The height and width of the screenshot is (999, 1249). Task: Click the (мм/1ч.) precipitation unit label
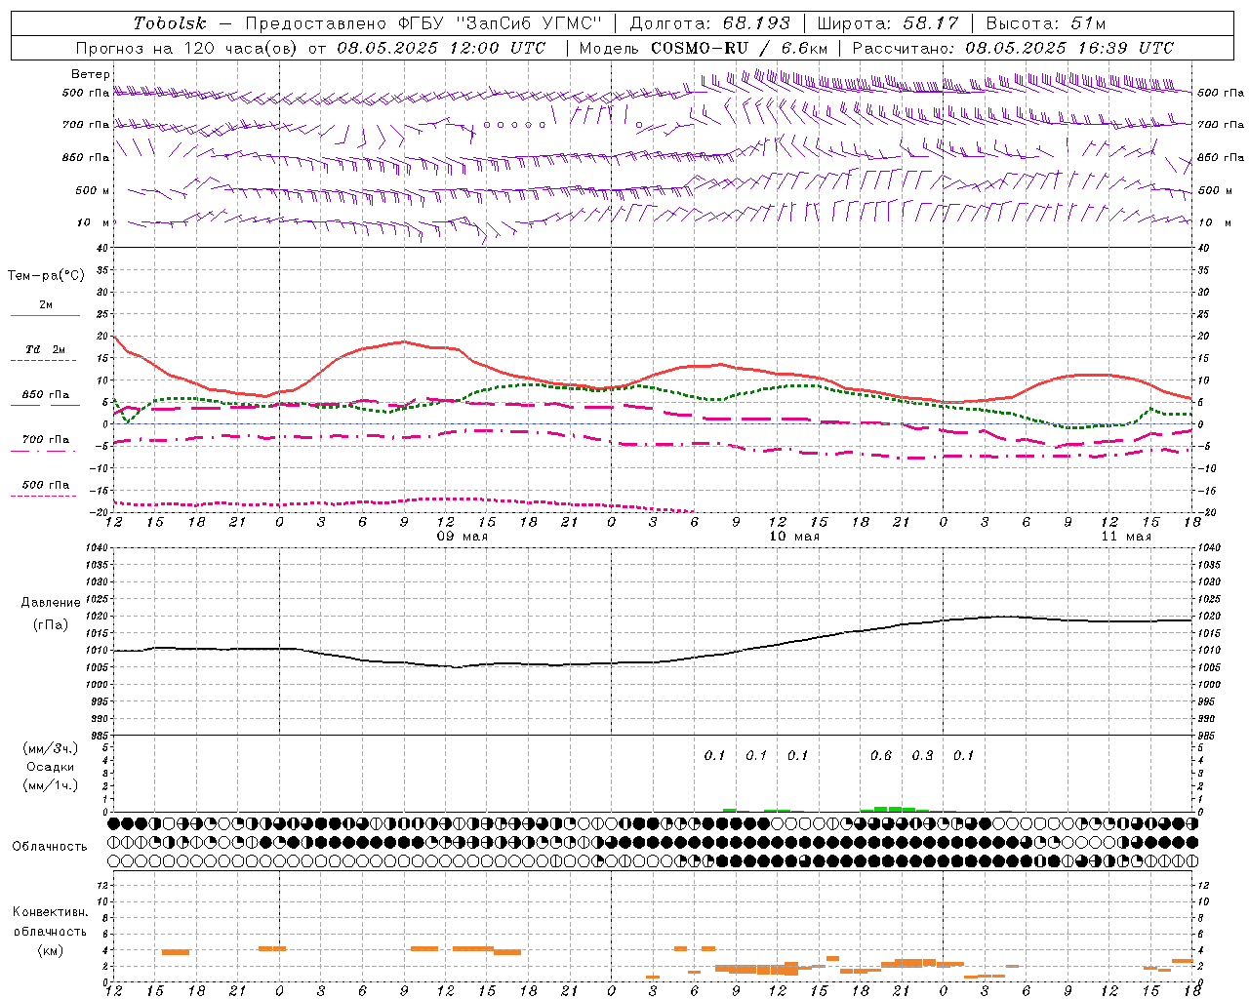[x=51, y=785]
